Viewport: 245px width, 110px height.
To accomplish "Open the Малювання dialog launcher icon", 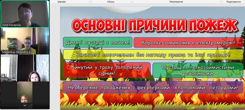I will (x=221, y=2).
